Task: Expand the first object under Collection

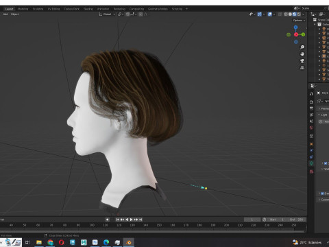Action: (319, 29)
